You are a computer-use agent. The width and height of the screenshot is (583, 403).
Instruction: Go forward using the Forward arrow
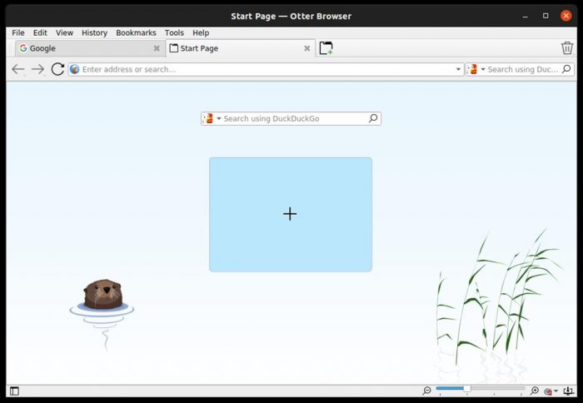pyautogui.click(x=37, y=69)
